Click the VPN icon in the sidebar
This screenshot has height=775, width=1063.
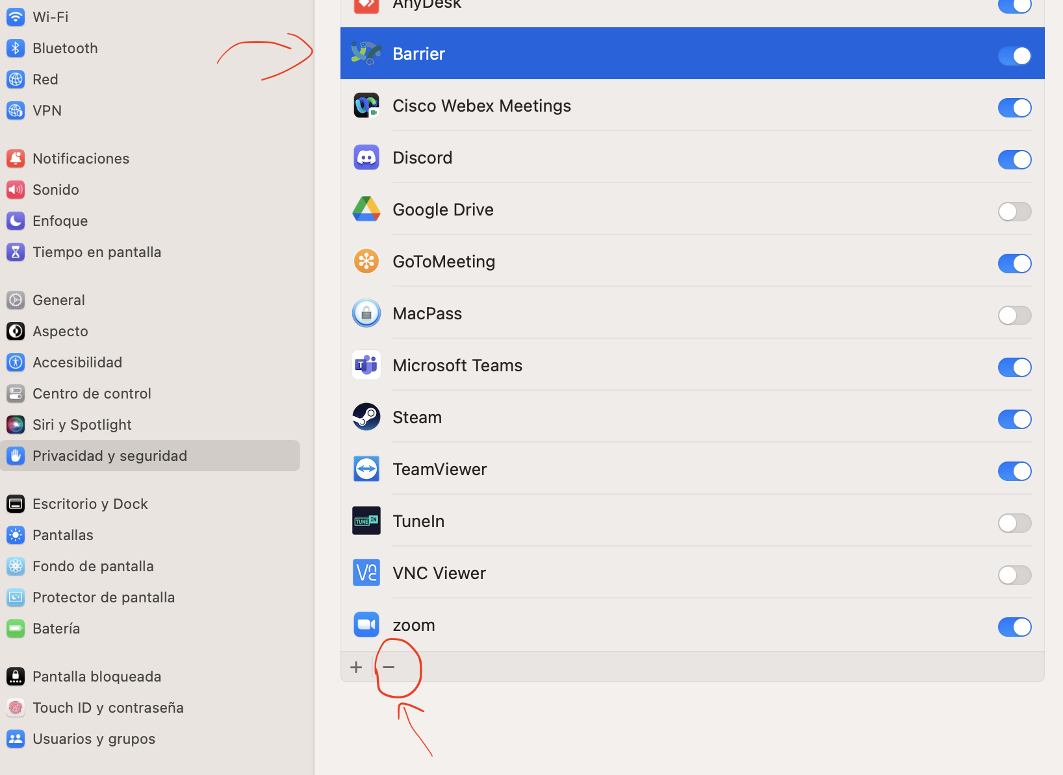(x=16, y=110)
